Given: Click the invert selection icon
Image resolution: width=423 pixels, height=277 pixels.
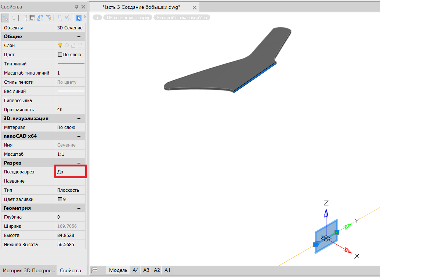Looking at the screenshot, I should point(40,18).
